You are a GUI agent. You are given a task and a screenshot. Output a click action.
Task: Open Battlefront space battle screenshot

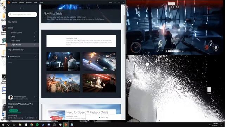point(99,61)
